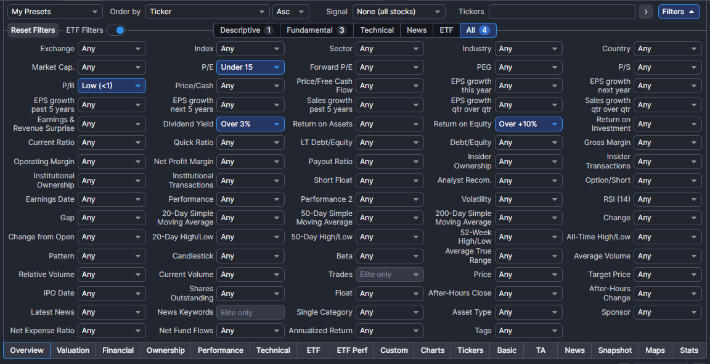Select the All filter tab
The height and width of the screenshot is (364, 710).
[478, 30]
